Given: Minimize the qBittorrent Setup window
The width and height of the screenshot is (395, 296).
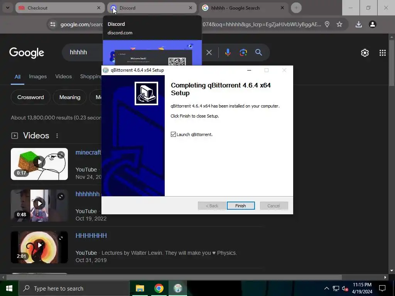Looking at the screenshot, I should coord(249,70).
